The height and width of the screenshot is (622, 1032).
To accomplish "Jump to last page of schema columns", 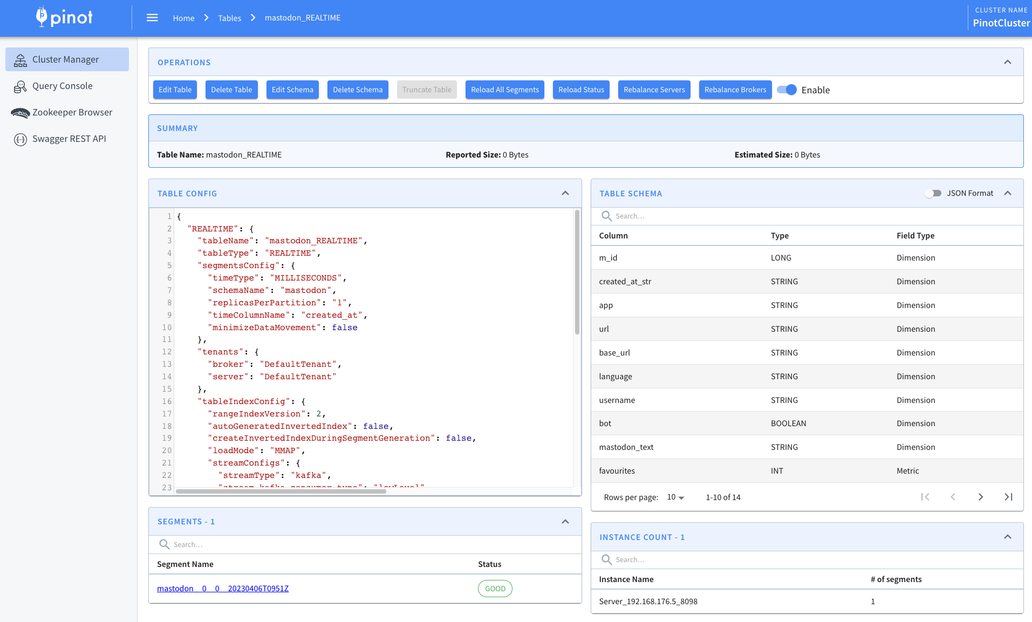I will coord(1008,497).
